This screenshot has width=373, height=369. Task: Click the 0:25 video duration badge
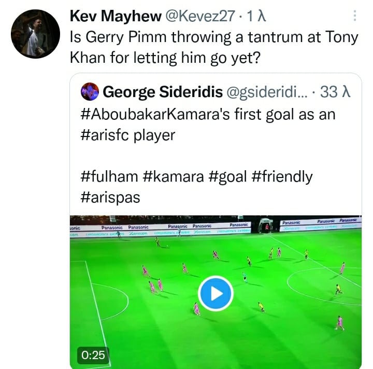(94, 355)
